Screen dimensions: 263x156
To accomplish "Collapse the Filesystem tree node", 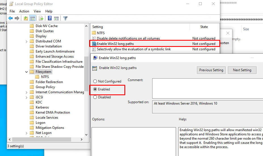I will click(x=27, y=72).
